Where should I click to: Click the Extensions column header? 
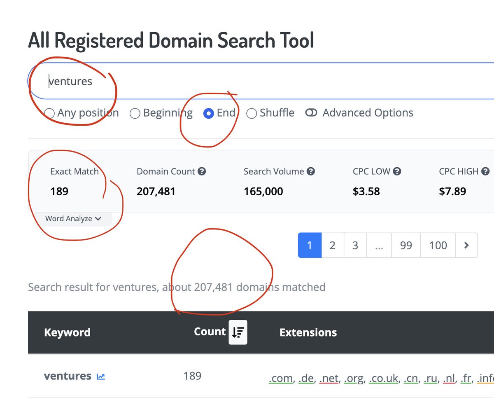click(x=308, y=332)
